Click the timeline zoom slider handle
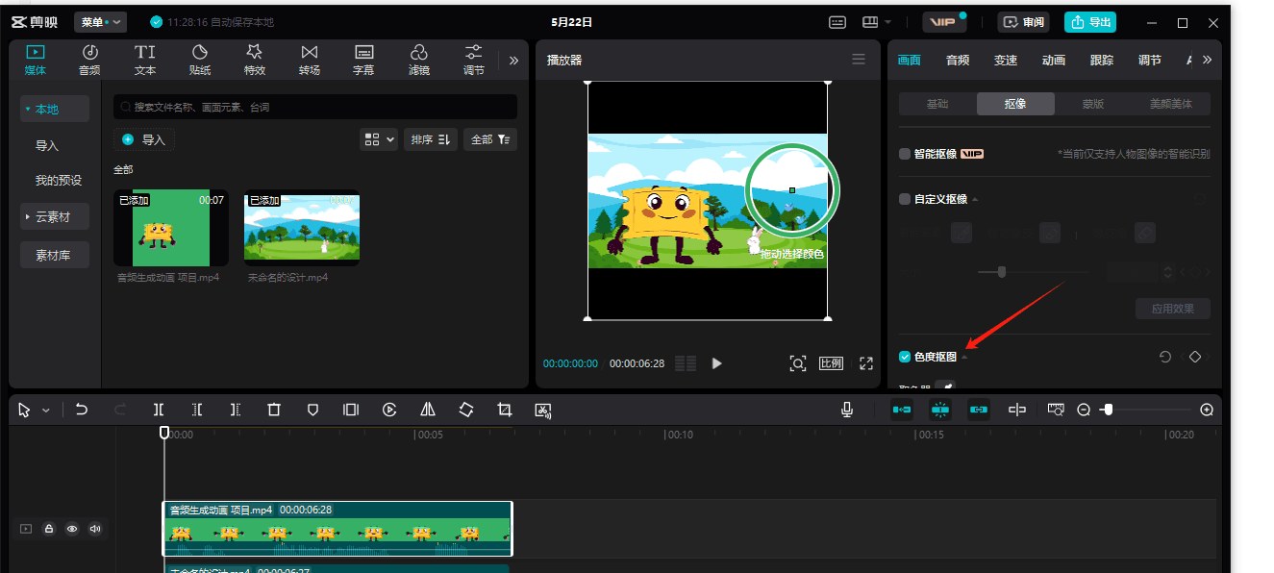 coord(1108,410)
